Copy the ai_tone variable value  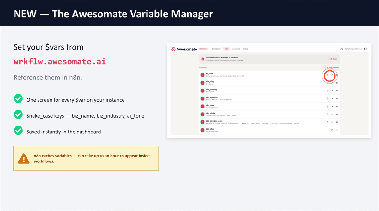pos(328,75)
